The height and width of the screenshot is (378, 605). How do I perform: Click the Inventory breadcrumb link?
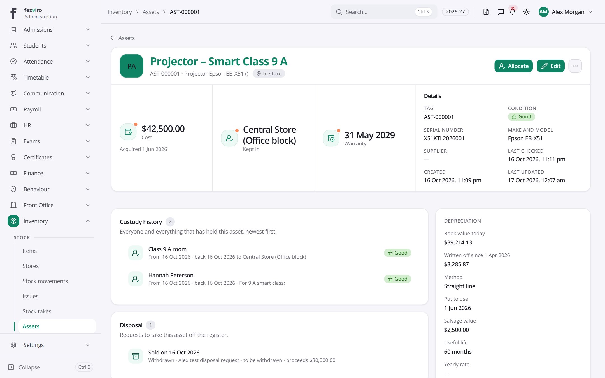click(x=120, y=12)
